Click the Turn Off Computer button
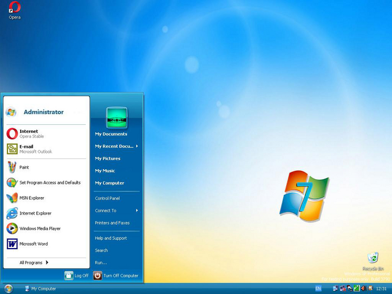Image resolution: width=392 pixels, height=294 pixels. [x=115, y=276]
